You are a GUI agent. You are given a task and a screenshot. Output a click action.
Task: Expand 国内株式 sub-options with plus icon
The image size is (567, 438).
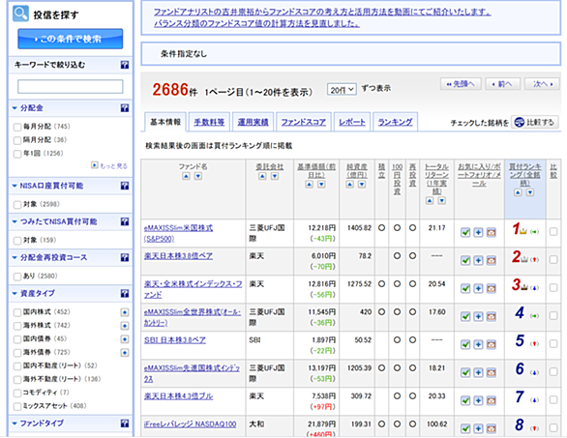coord(125,312)
